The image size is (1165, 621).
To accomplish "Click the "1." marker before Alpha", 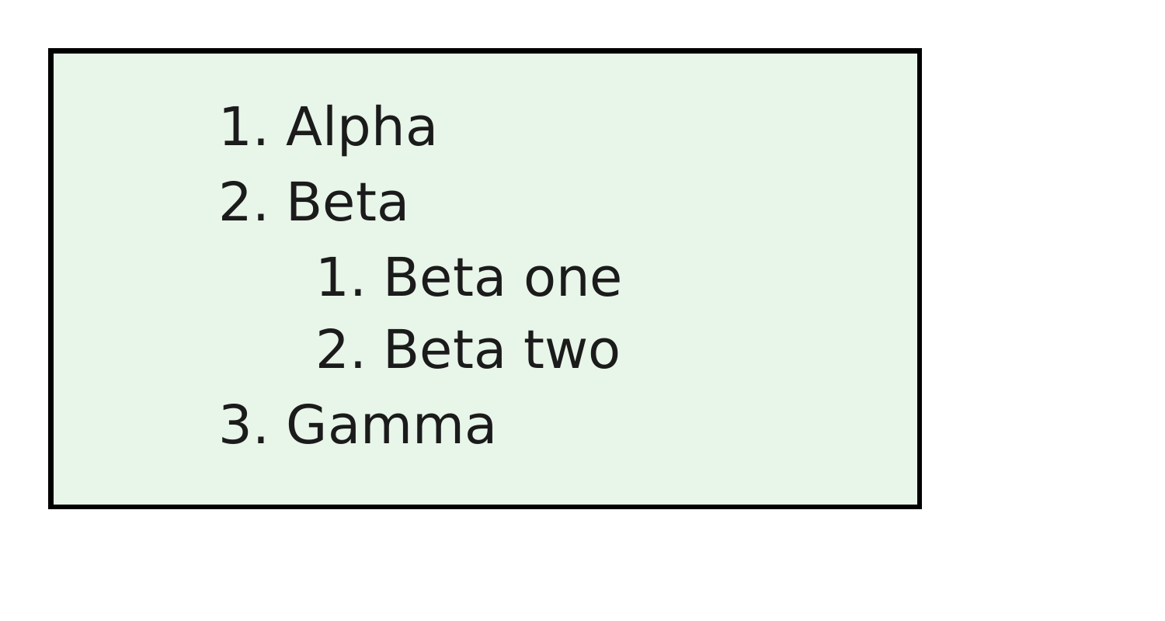I will tap(244, 128).
